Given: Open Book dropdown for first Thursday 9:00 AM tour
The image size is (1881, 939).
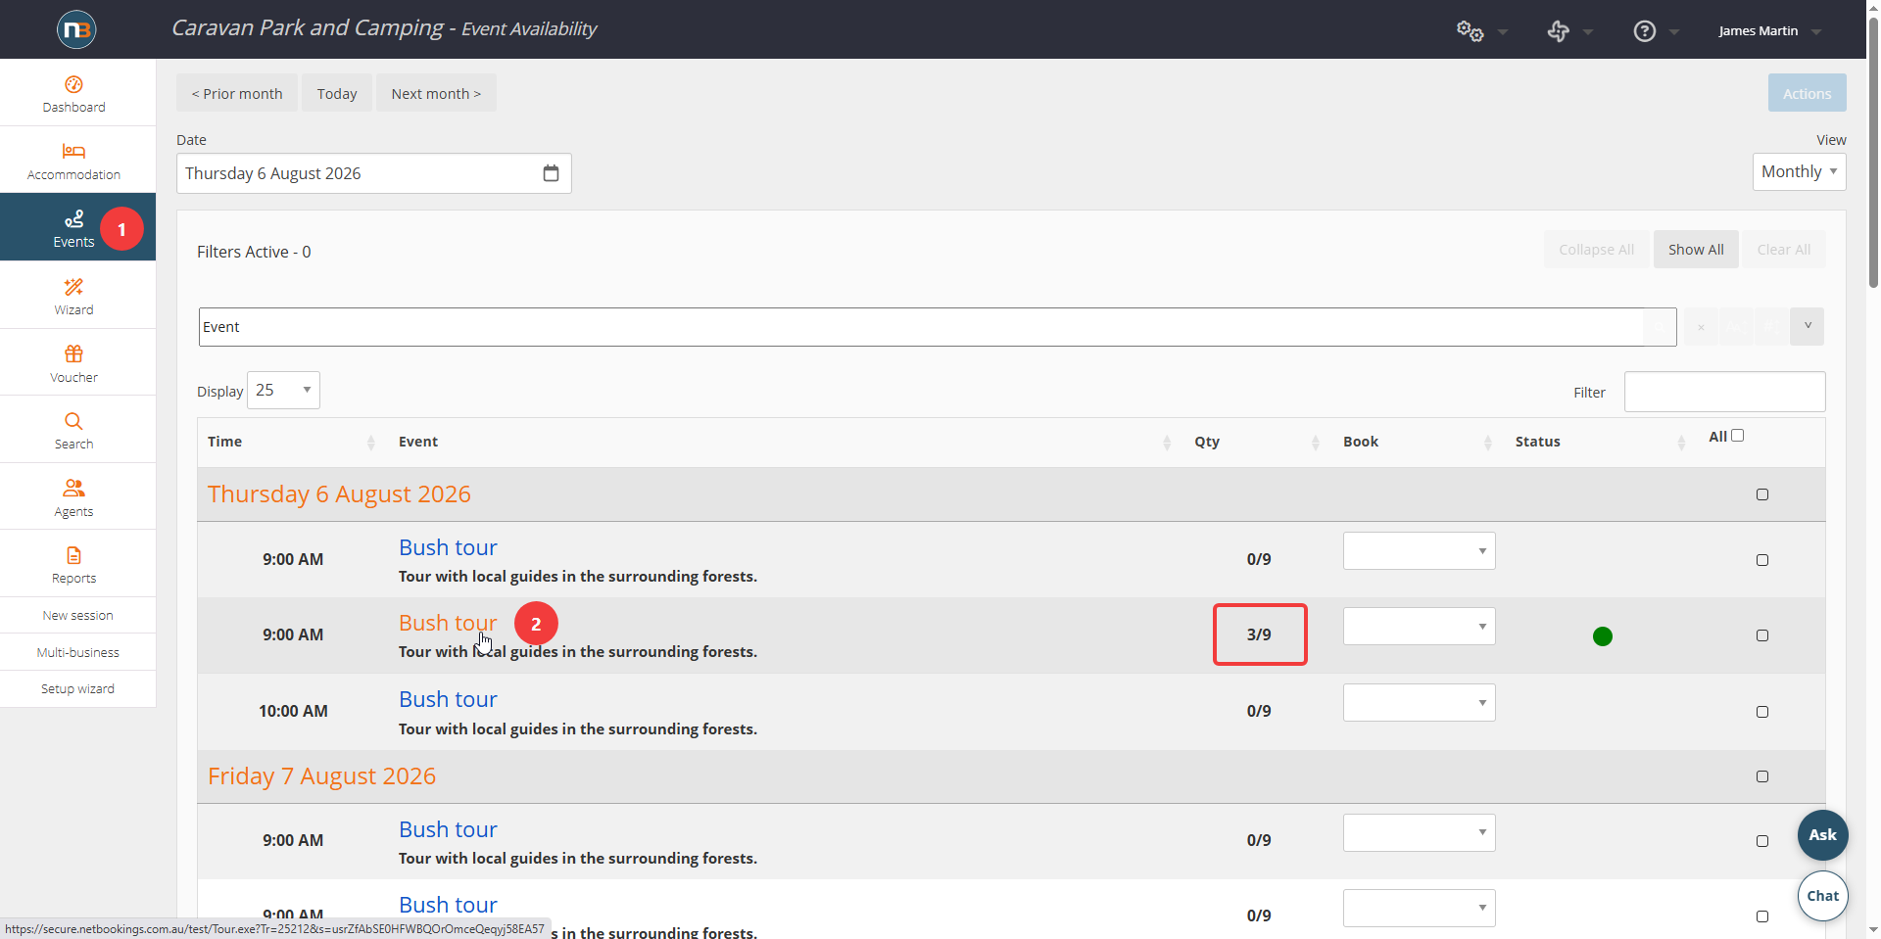Looking at the screenshot, I should pyautogui.click(x=1419, y=550).
